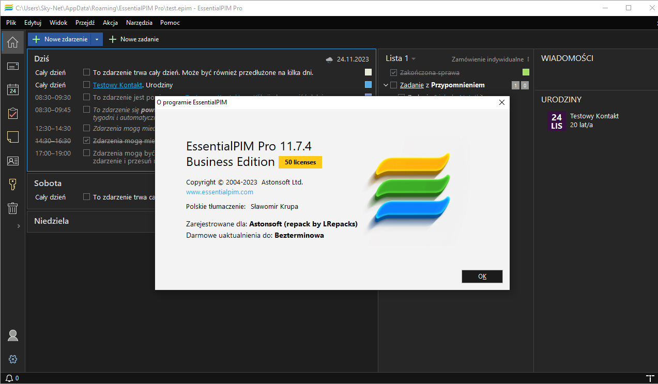
Task: Open the Nowe zdarzenie dropdown arrow
Action: click(97, 39)
